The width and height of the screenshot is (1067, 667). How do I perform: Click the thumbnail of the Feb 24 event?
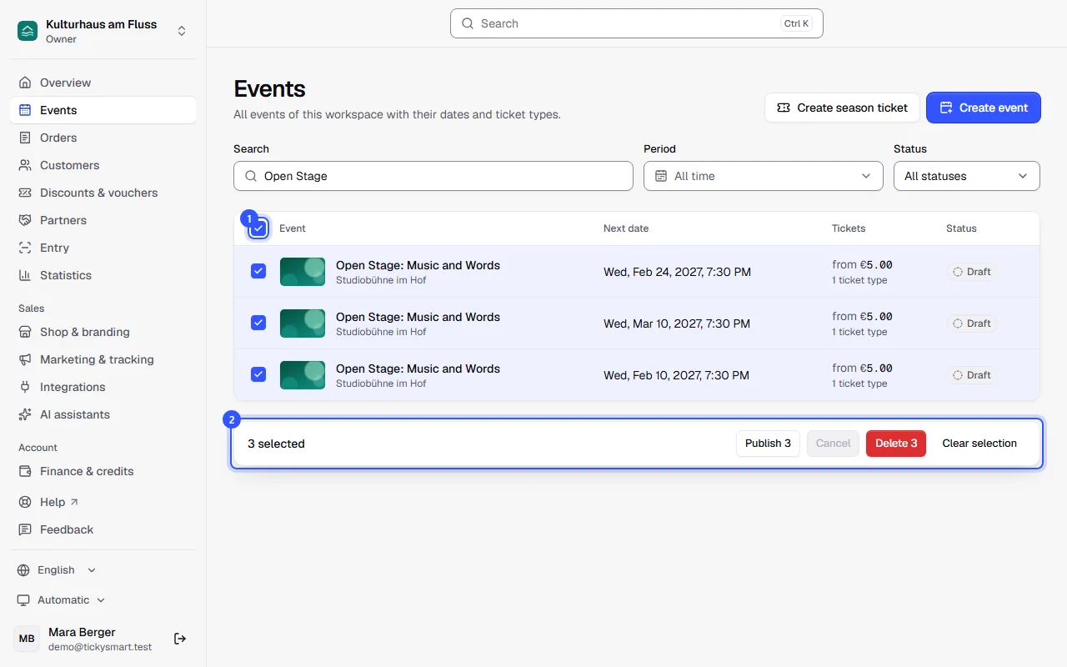[x=303, y=272]
